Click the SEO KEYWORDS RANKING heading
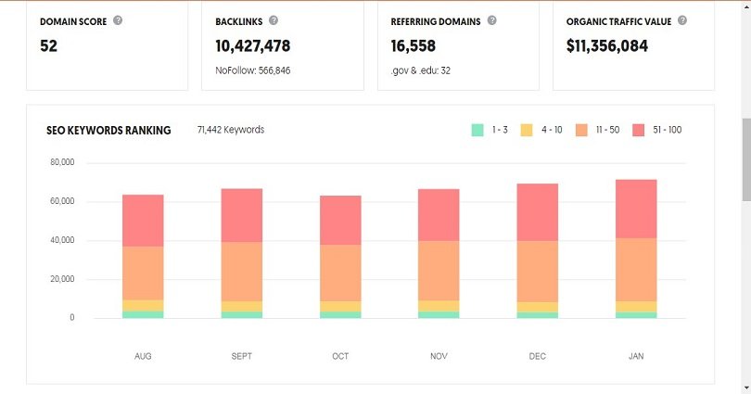The image size is (751, 394). 108,130
